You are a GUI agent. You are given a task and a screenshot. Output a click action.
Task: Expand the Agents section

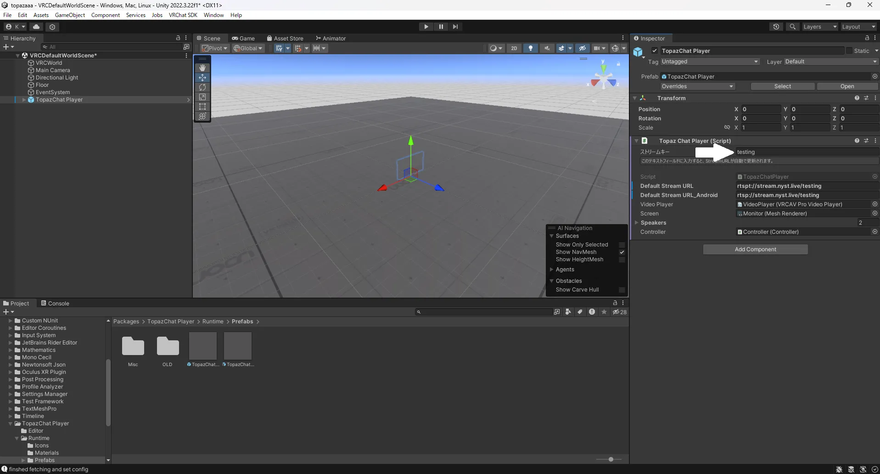pyautogui.click(x=551, y=270)
